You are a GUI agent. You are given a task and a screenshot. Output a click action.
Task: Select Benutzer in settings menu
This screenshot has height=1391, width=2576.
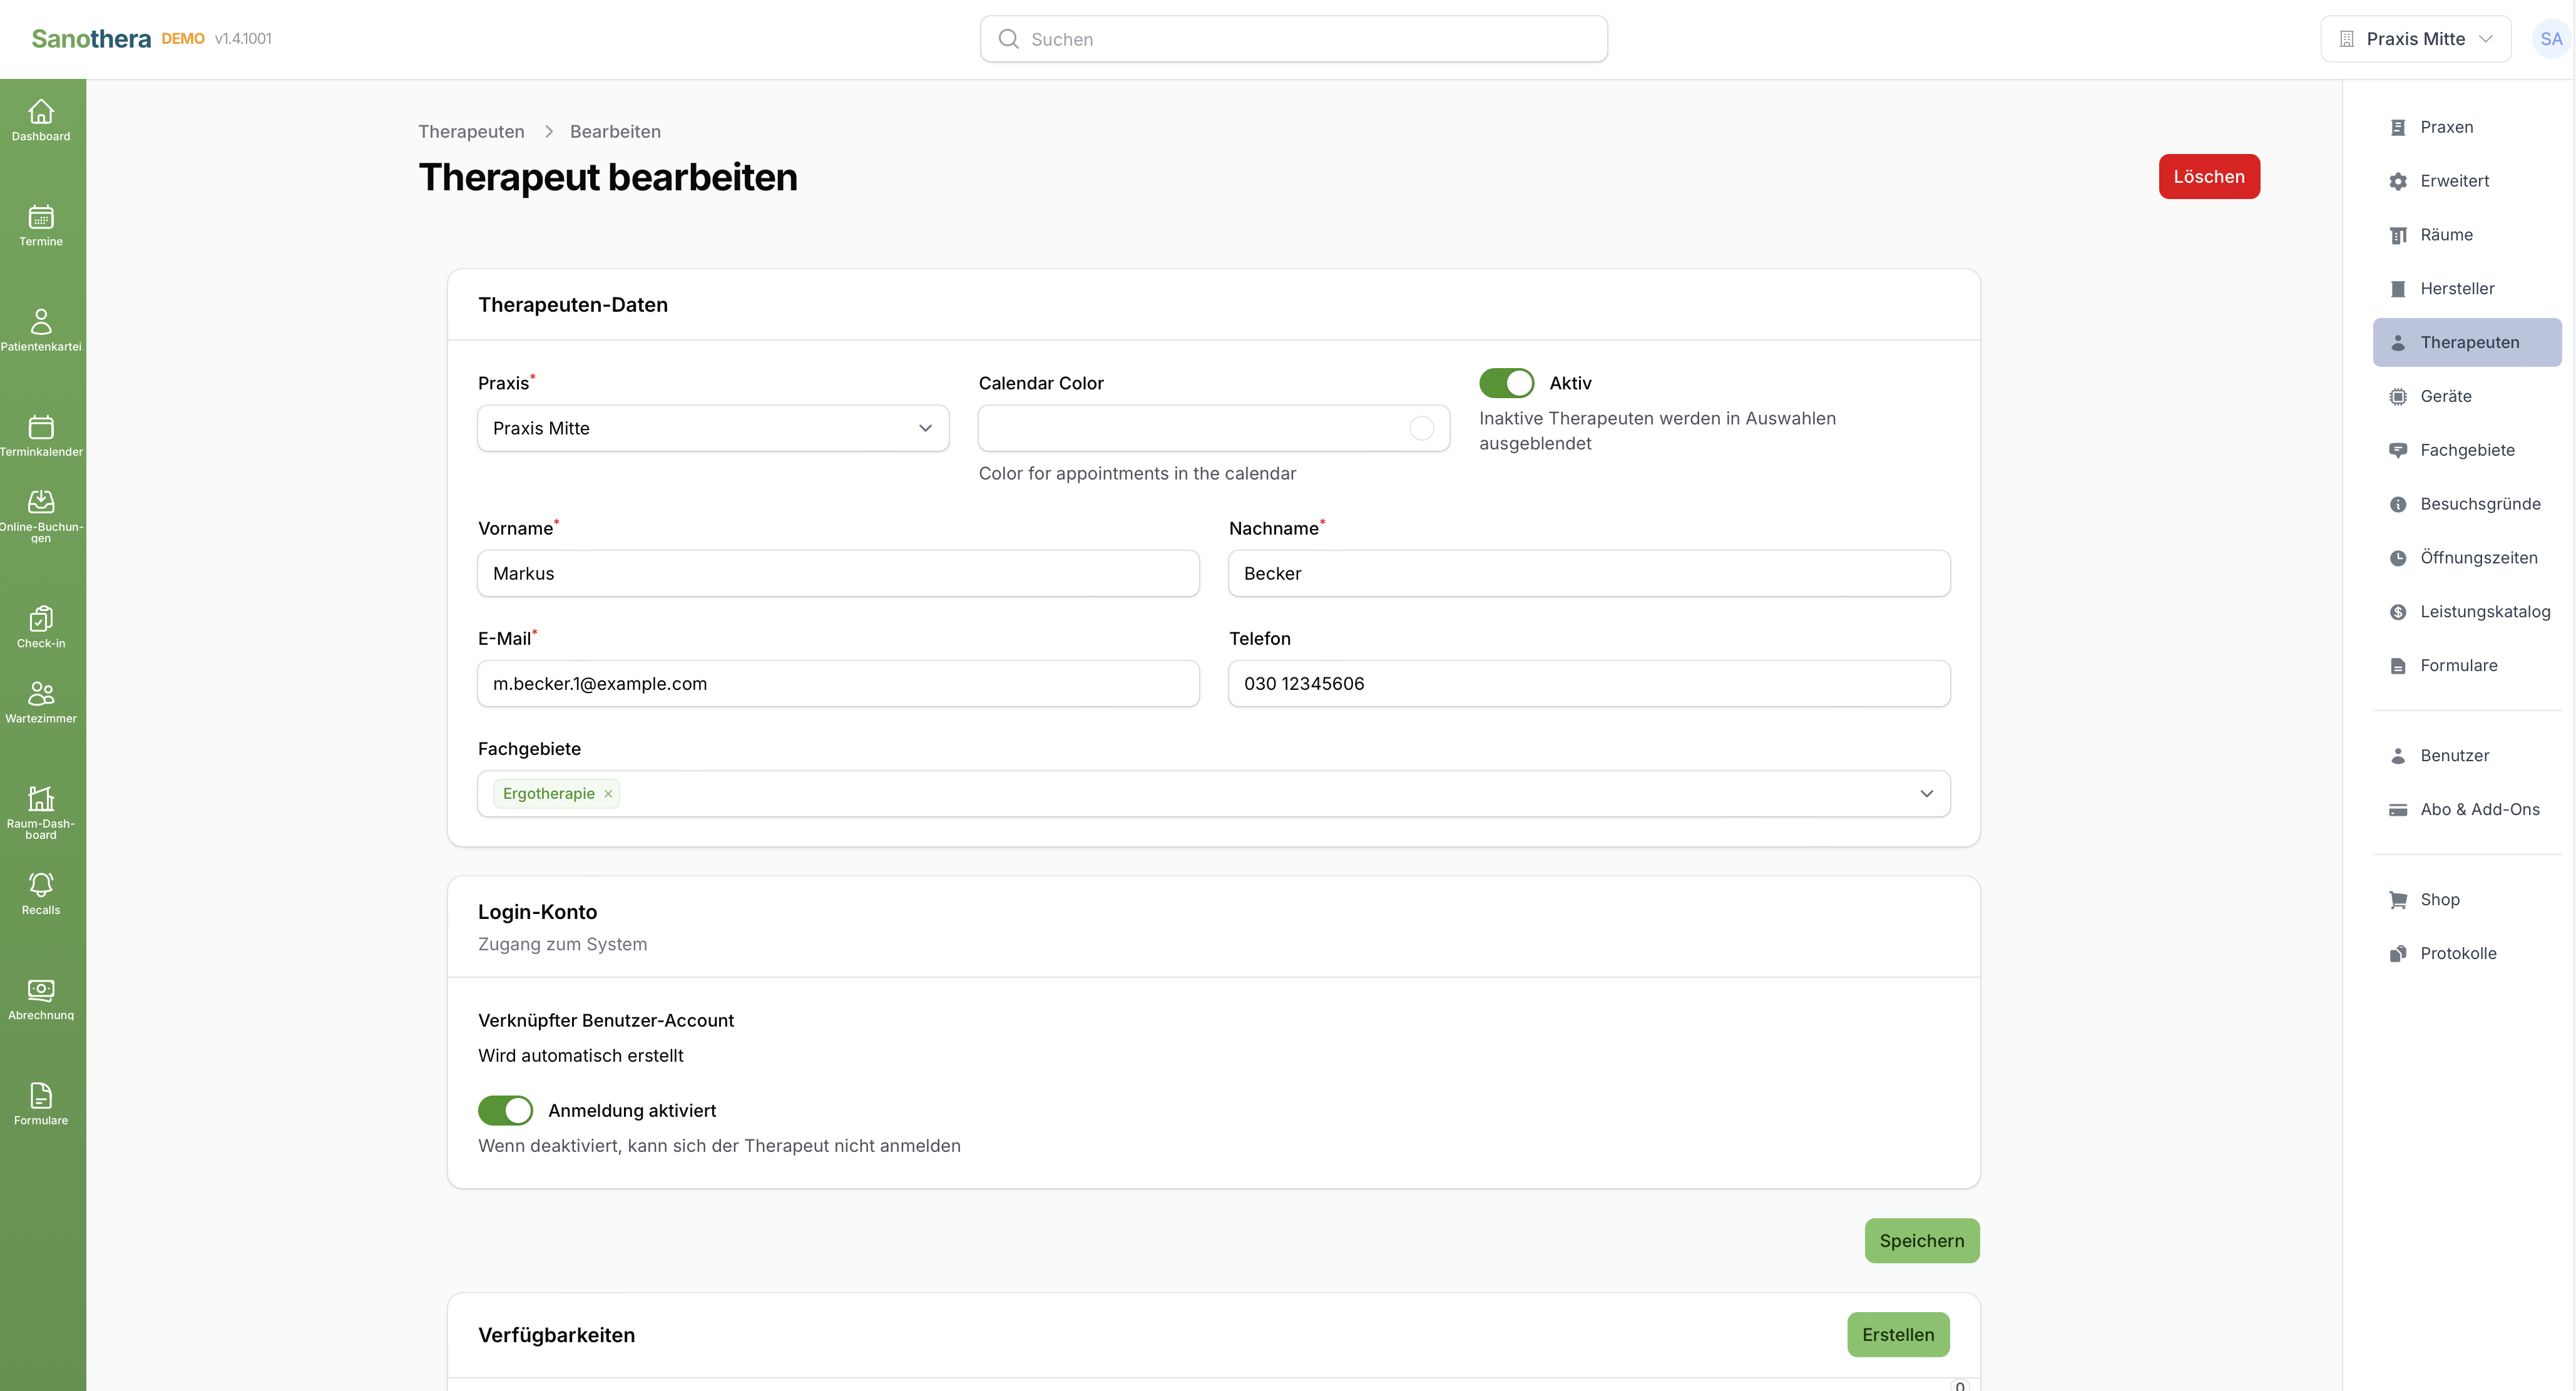click(2466, 756)
